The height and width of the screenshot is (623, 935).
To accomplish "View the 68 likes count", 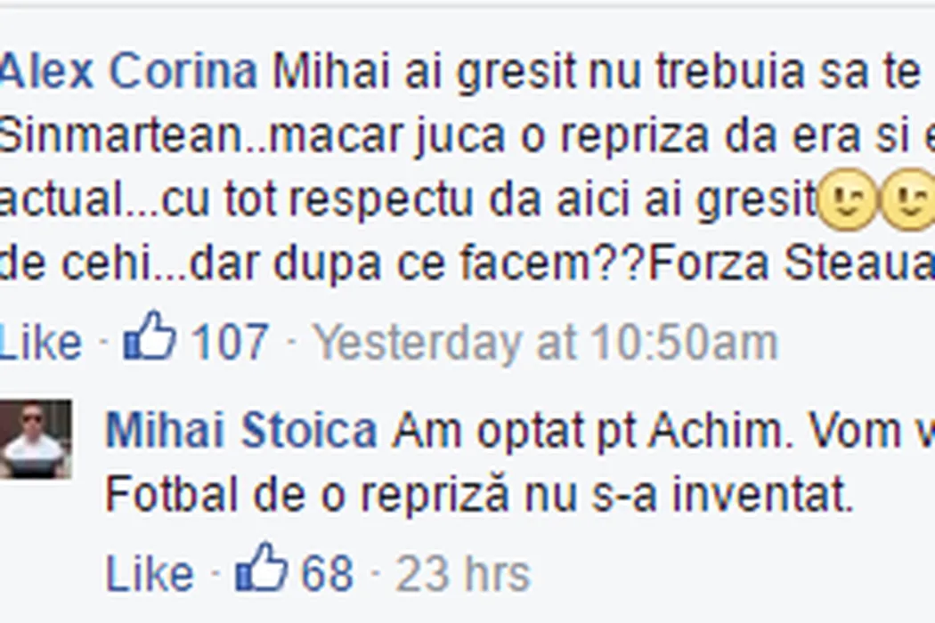I will 327,574.
